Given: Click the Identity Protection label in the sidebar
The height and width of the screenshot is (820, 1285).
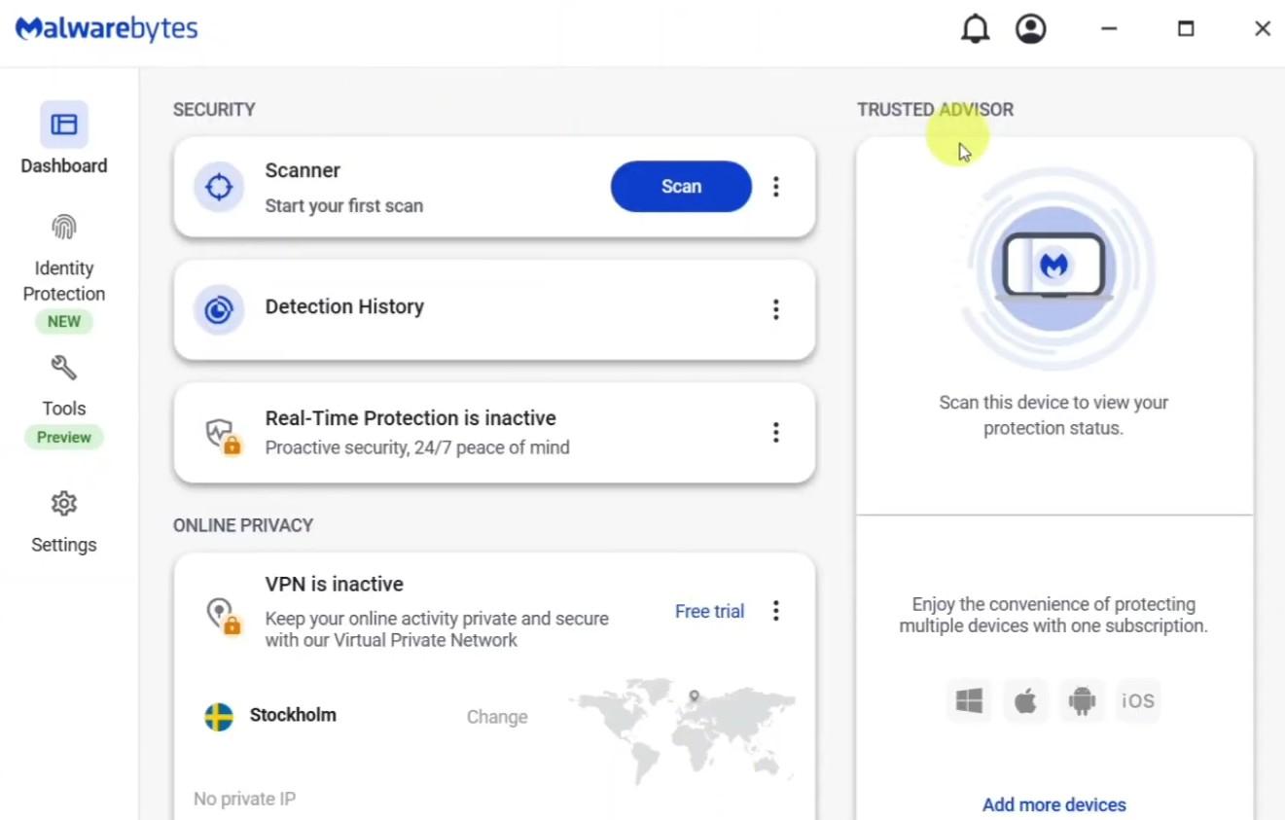Looking at the screenshot, I should coord(64,281).
